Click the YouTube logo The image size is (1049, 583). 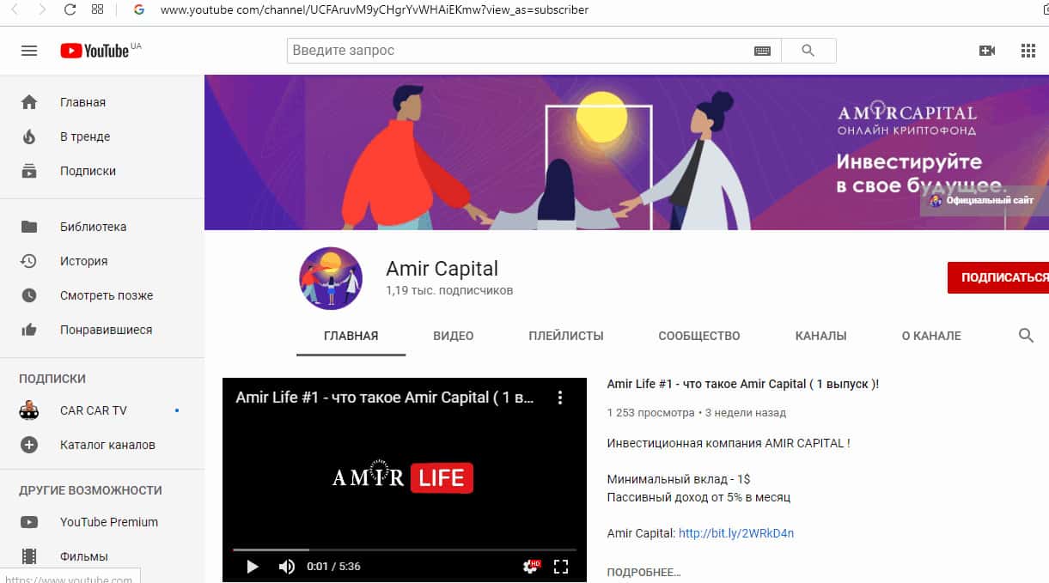pyautogui.click(x=95, y=51)
